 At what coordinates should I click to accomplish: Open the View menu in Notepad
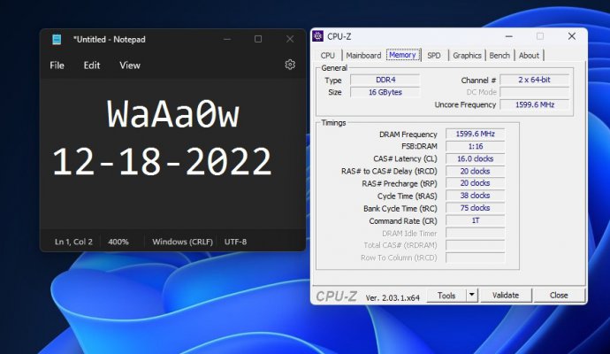[x=130, y=65]
